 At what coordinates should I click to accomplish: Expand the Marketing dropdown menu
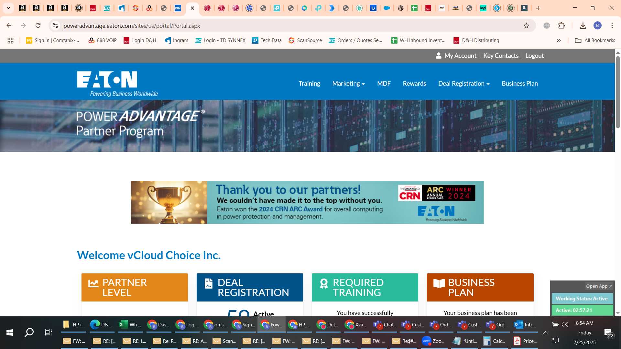(348, 83)
